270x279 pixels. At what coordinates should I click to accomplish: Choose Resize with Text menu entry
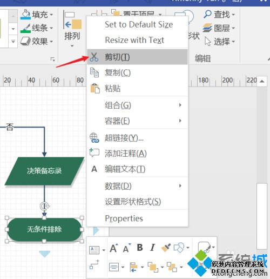pos(137,40)
